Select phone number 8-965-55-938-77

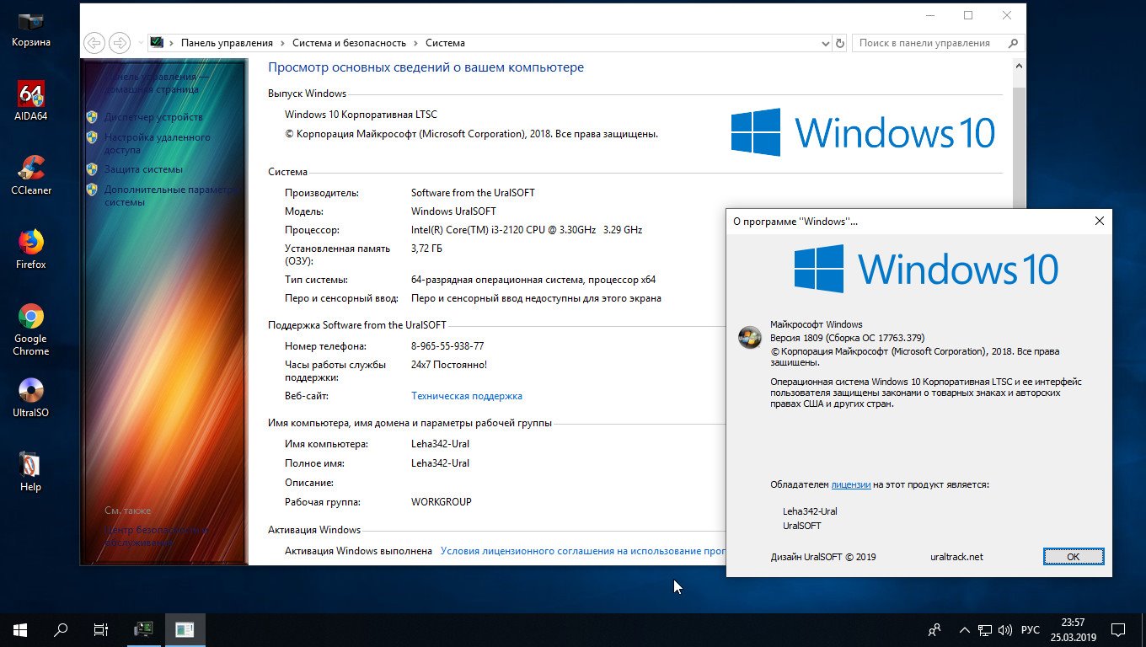point(447,346)
